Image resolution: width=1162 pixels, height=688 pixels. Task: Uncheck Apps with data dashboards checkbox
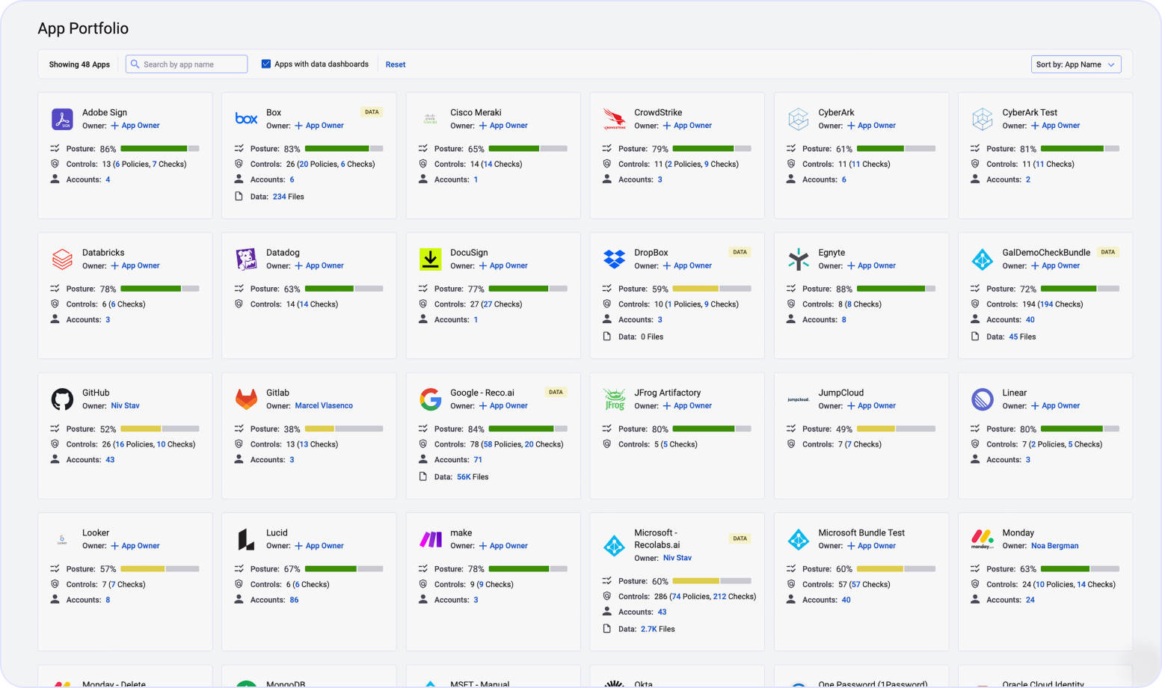click(x=265, y=64)
